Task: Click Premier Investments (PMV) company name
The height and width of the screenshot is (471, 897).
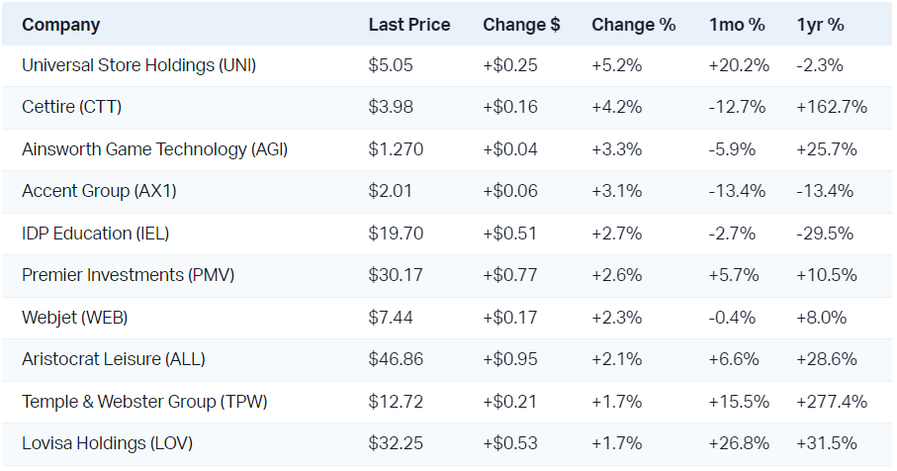Action: (129, 275)
